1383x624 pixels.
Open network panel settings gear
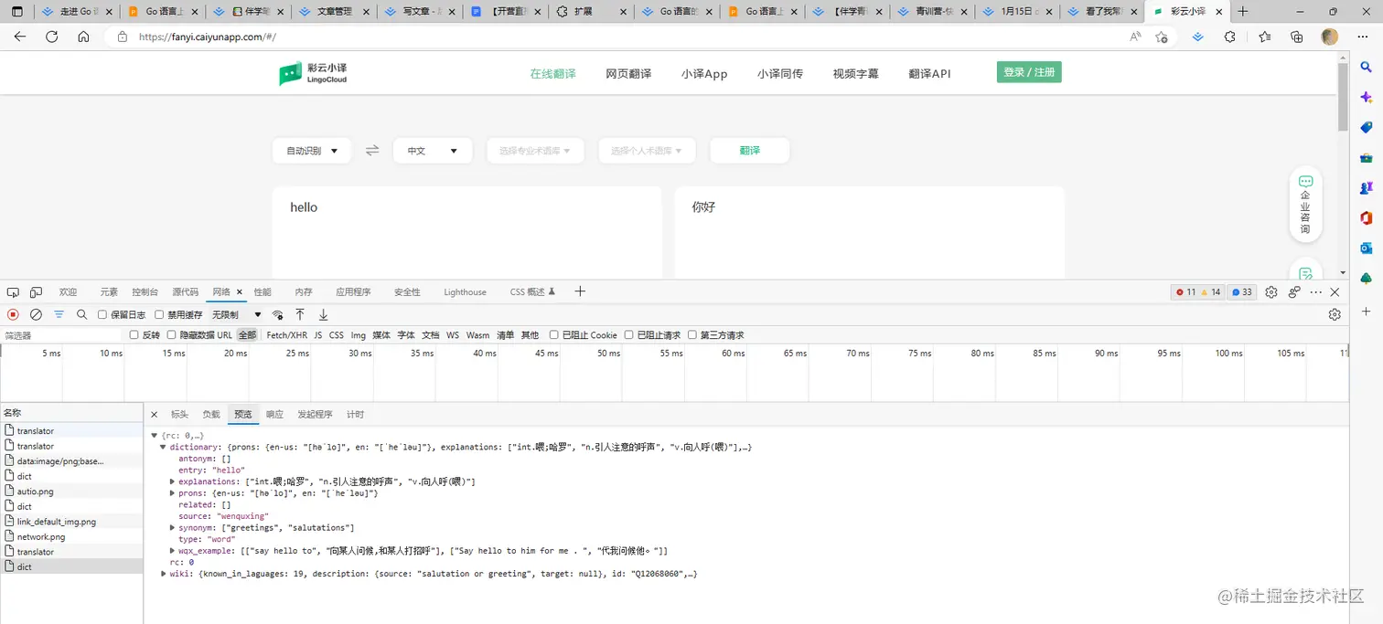tap(1335, 314)
